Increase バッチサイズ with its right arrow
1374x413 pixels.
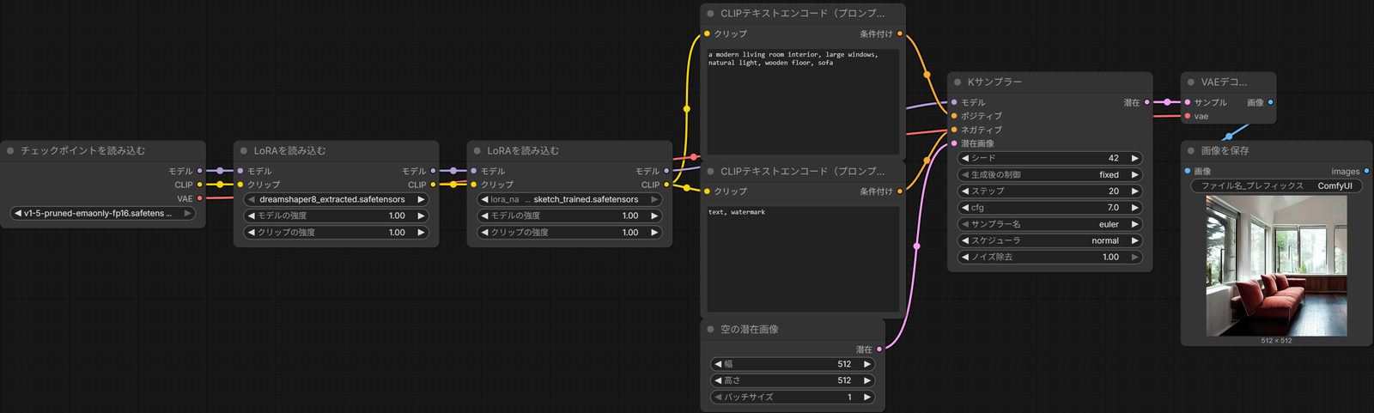[867, 397]
